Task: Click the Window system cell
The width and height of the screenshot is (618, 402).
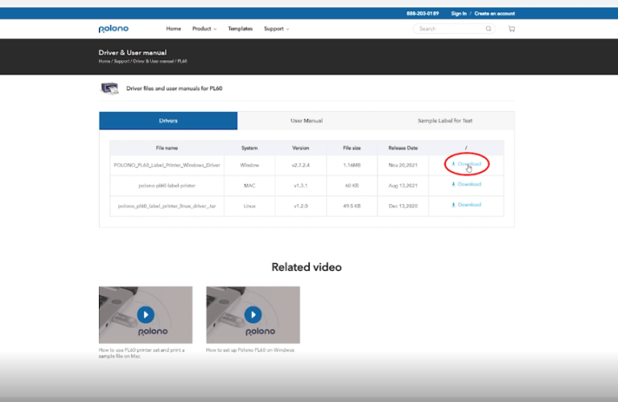Action: tap(249, 166)
